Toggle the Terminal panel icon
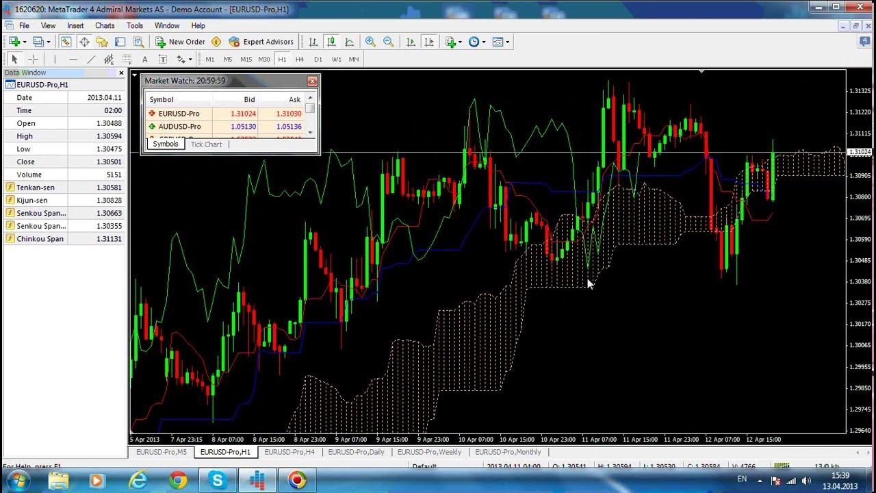 120,42
